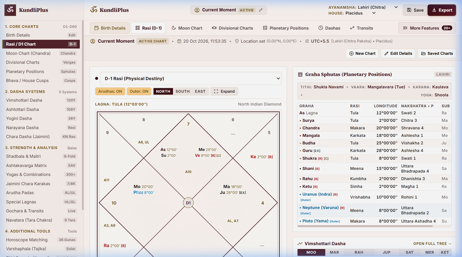The height and width of the screenshot is (257, 462).
Task: Open the More Features menu
Action: (x=427, y=28)
